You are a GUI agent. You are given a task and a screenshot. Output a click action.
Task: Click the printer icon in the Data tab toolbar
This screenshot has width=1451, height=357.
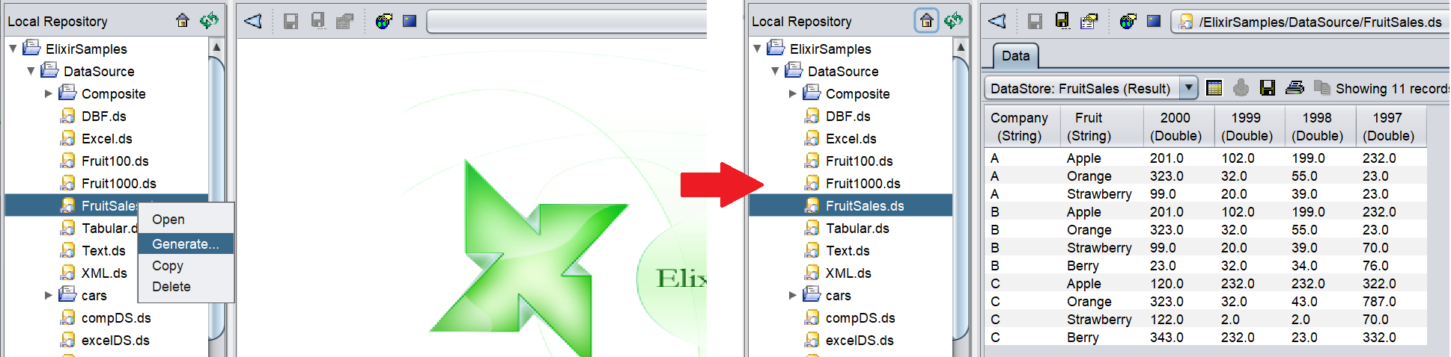pos(1295,88)
